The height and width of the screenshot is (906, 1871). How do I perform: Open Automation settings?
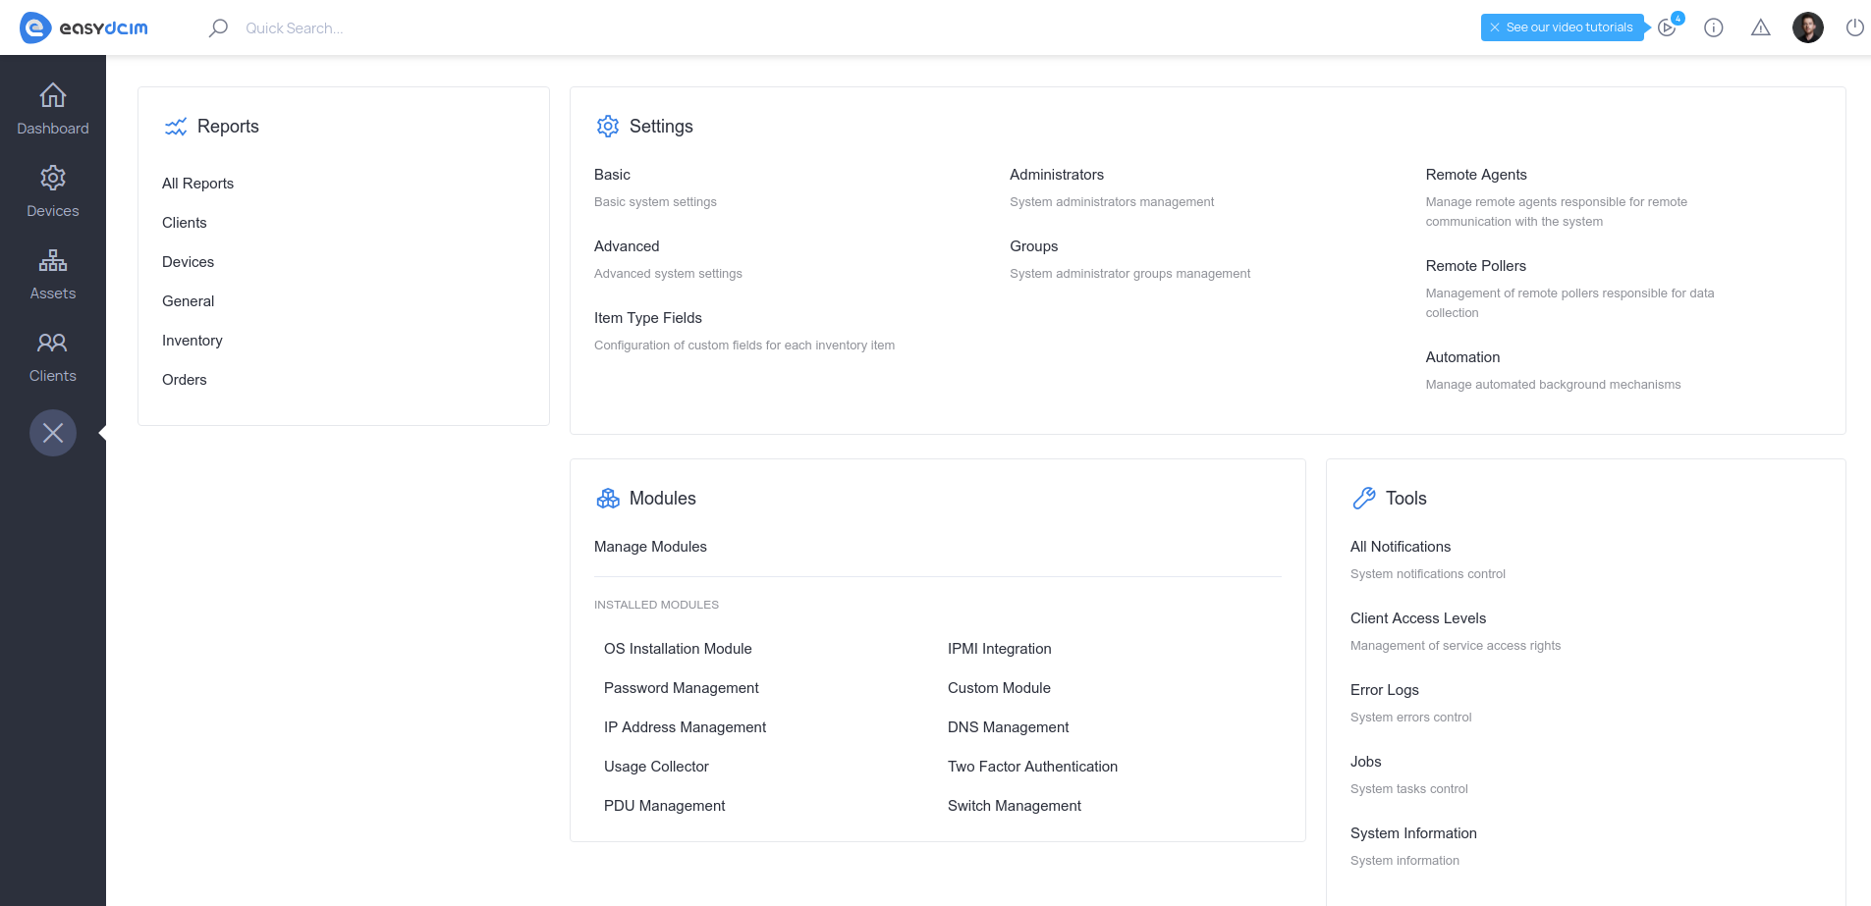[1462, 357]
